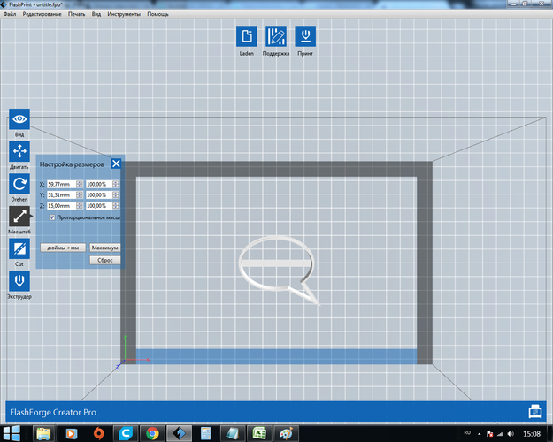Click the 15:08 taskbar clock
Viewport: 553px width, 442px height.
point(531,434)
